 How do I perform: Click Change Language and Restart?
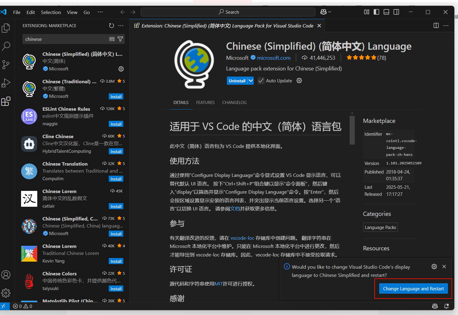coord(413,288)
